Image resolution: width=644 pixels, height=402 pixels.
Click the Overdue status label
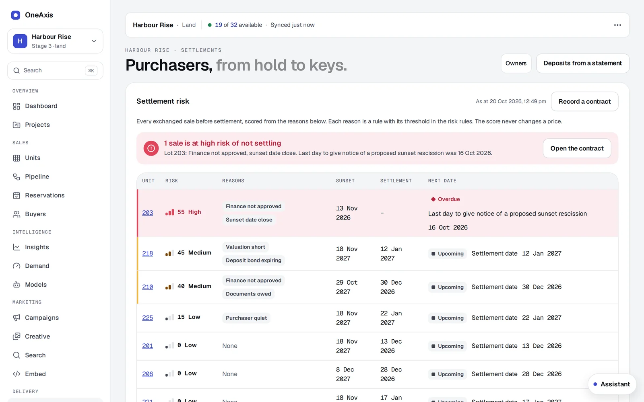tap(445, 199)
